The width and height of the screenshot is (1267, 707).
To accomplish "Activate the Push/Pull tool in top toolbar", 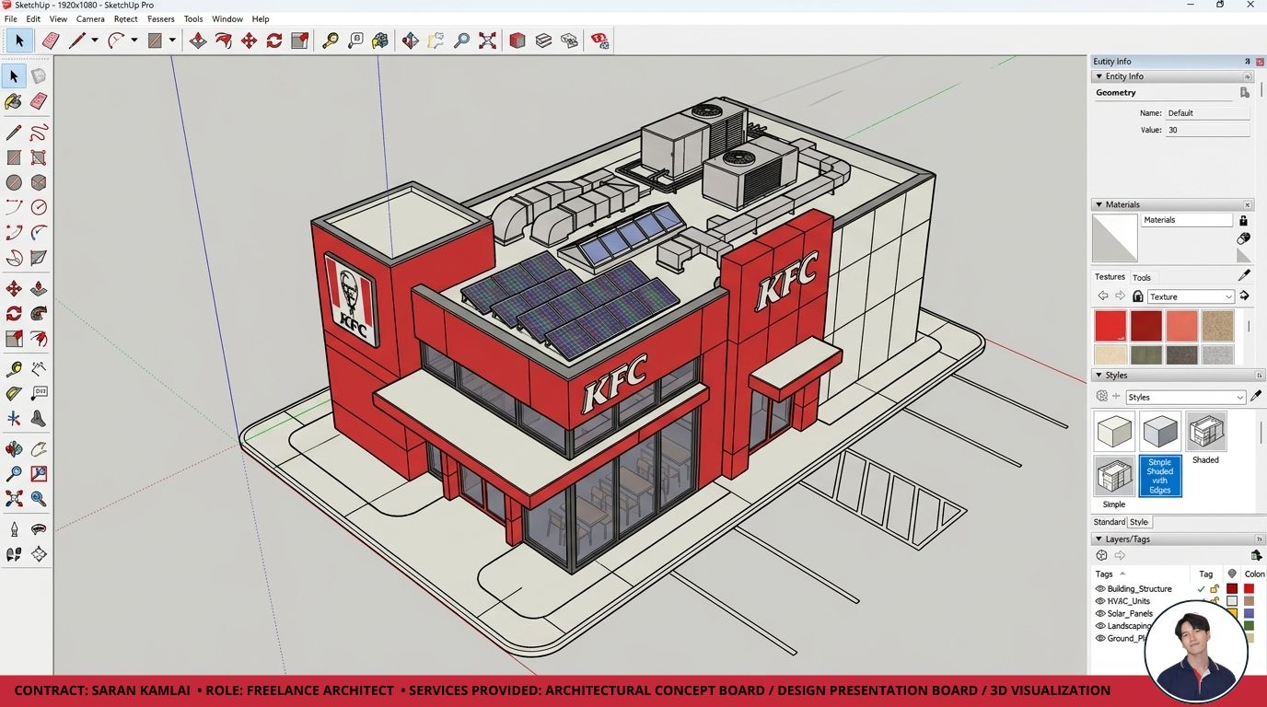I will click(x=198, y=41).
